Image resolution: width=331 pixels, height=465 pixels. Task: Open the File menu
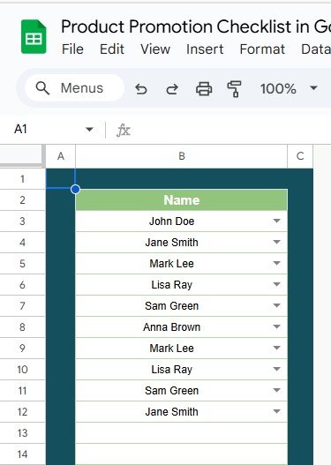(72, 49)
